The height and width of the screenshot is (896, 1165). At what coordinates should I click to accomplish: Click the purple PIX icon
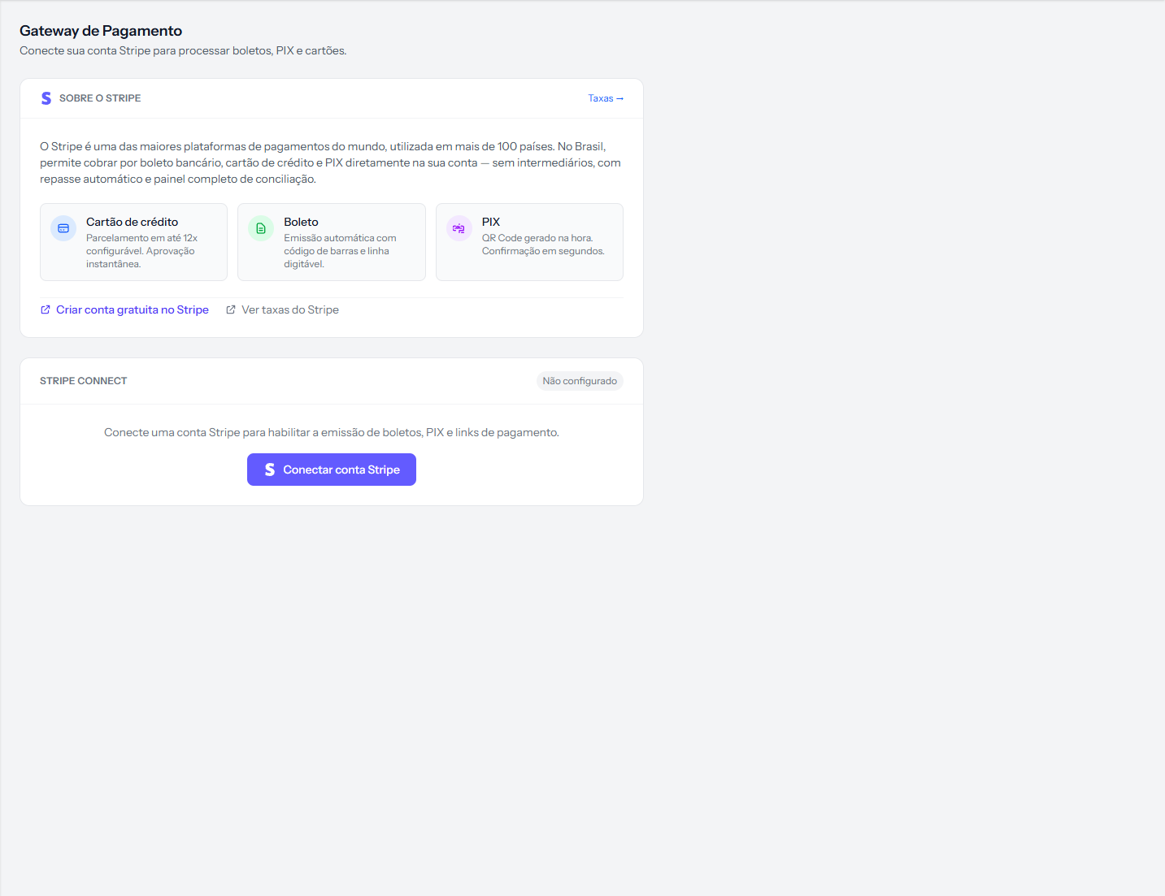coord(459,228)
